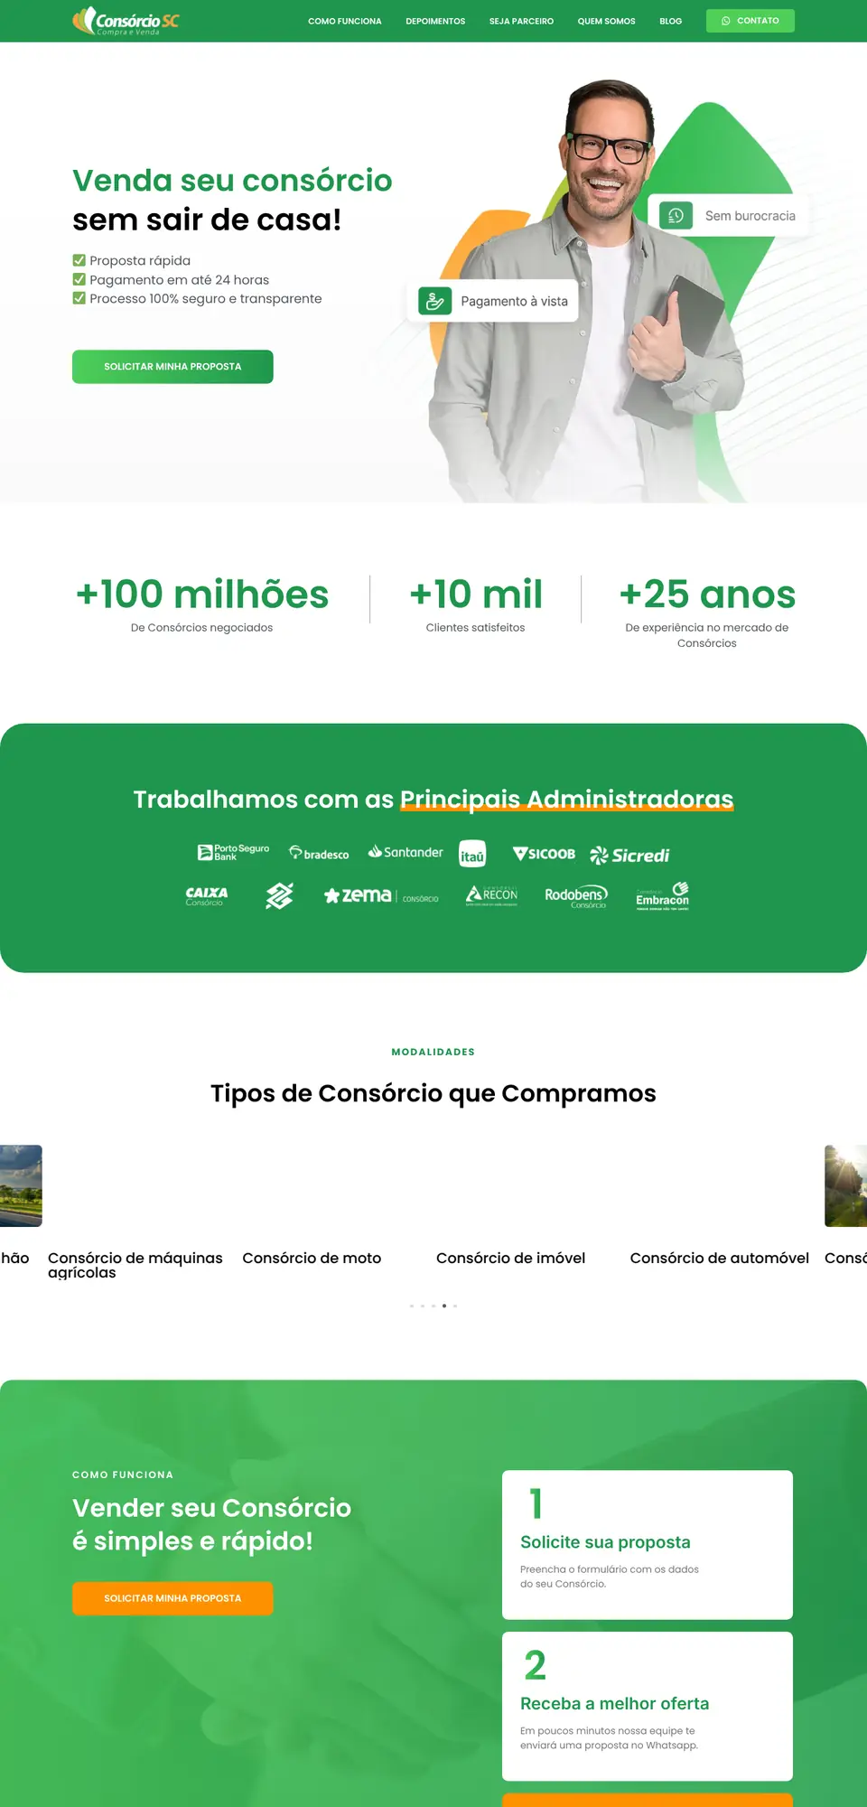
Task: Click the Sicoob logo
Action: point(544,854)
